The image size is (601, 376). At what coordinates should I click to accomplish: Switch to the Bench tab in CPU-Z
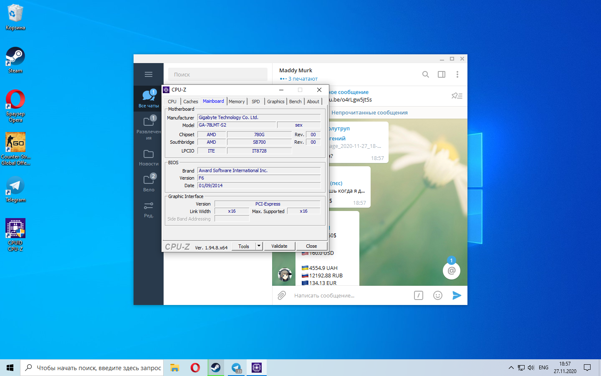(295, 102)
